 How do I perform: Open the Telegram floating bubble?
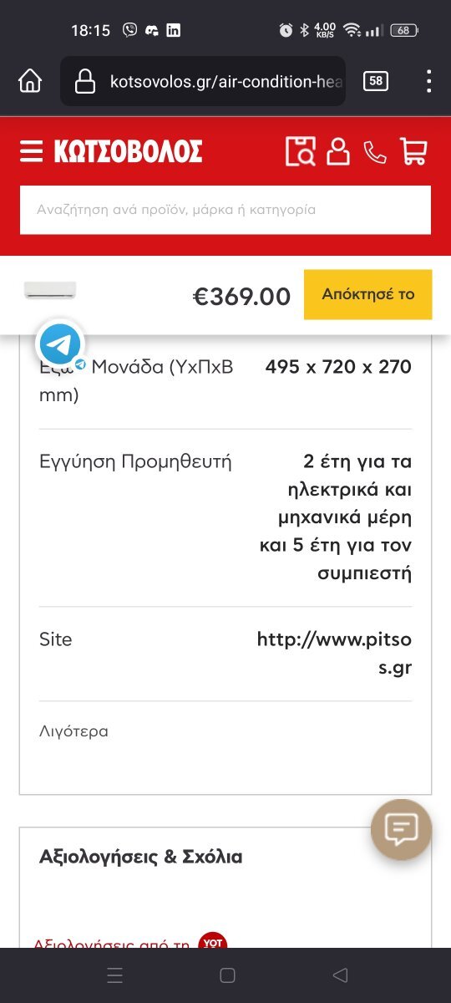pyautogui.click(x=60, y=344)
